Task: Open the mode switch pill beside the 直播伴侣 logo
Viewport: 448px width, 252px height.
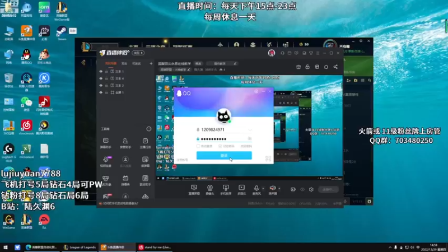Action: (138, 53)
